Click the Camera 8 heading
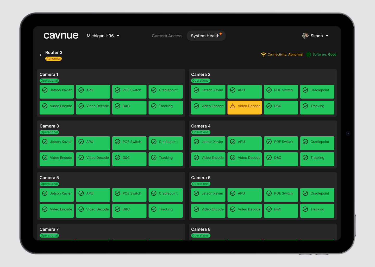Viewport: 375px width, 267px height. [201, 229]
